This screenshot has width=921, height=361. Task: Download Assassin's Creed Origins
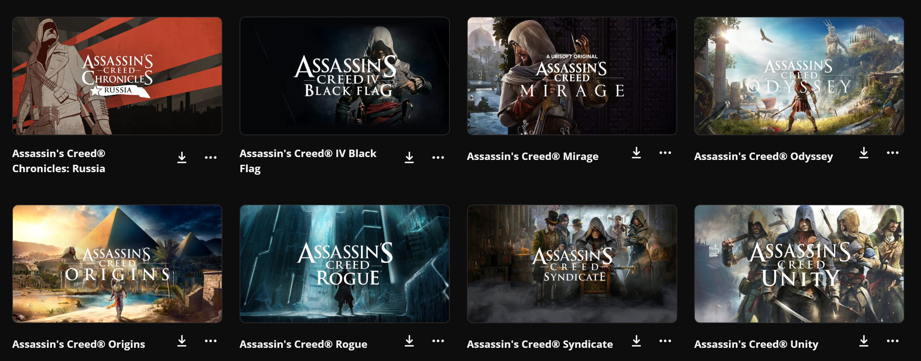(x=182, y=341)
